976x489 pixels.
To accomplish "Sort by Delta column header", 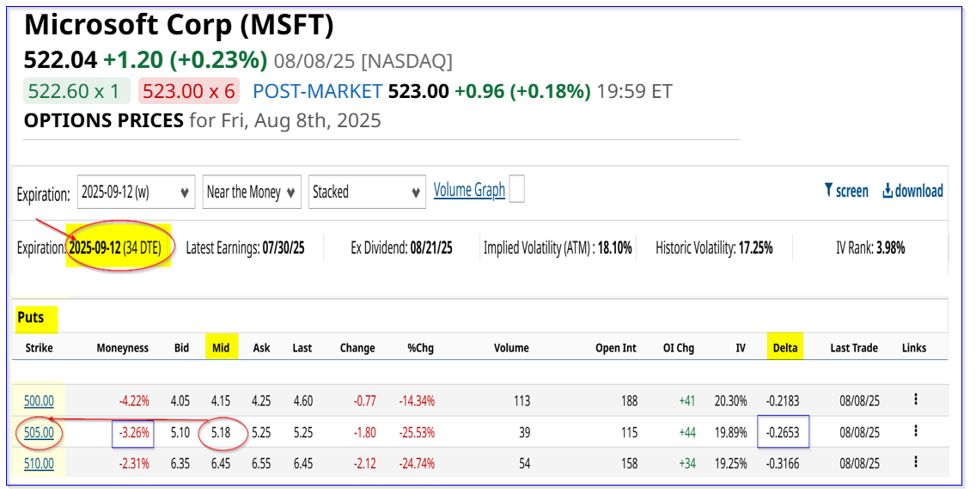I will pos(785,347).
